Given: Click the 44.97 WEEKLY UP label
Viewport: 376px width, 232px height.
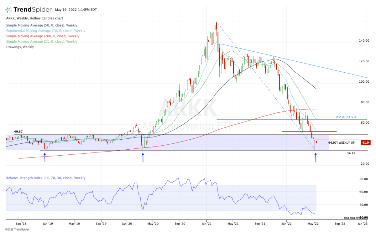Looking at the screenshot, I should tap(341, 142).
